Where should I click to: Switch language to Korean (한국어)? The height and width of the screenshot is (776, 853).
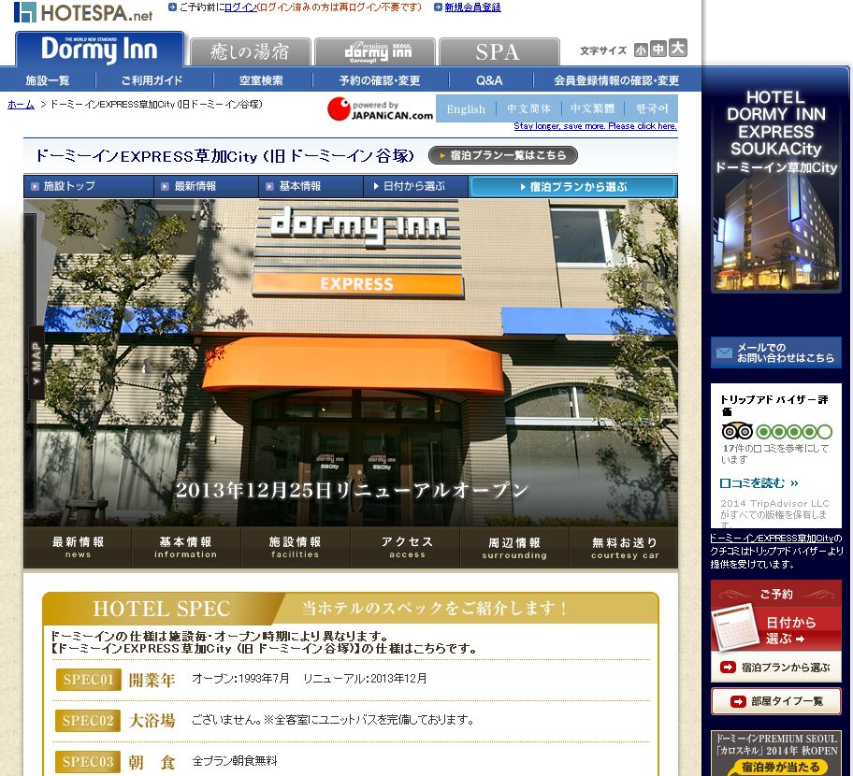(x=652, y=108)
